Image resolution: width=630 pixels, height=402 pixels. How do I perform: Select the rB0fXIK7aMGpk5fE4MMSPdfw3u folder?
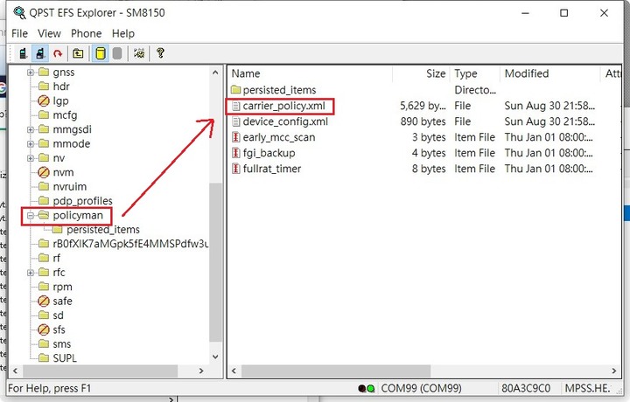130,244
